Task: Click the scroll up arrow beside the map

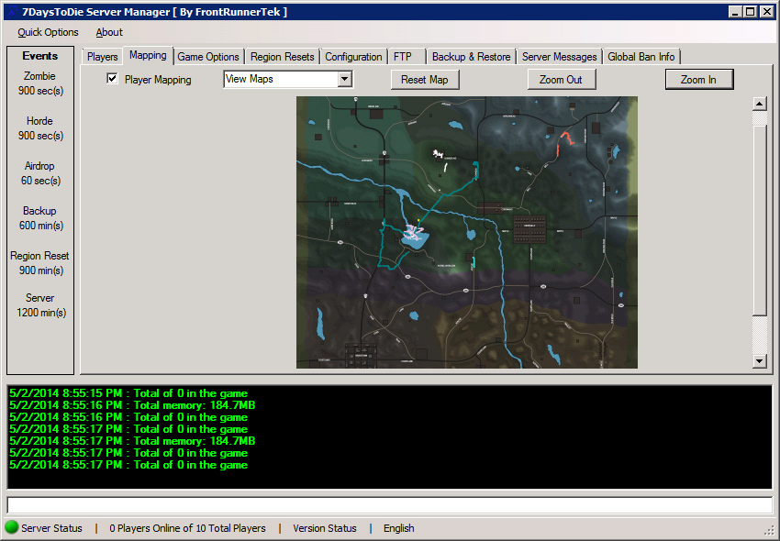Action: [759, 104]
